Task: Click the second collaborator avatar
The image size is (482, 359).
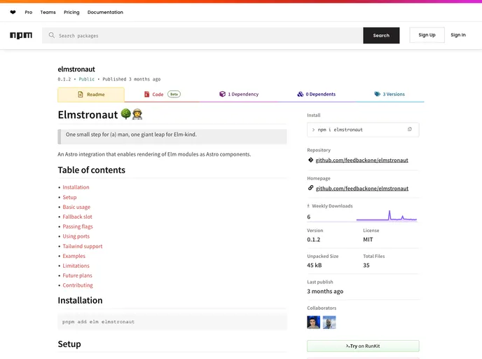Action: tap(329, 322)
